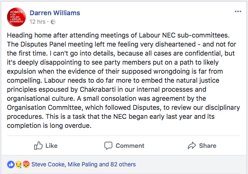Click the closing phrase completion is long overdue
This screenshot has width=248, height=174.
tap(49, 126)
